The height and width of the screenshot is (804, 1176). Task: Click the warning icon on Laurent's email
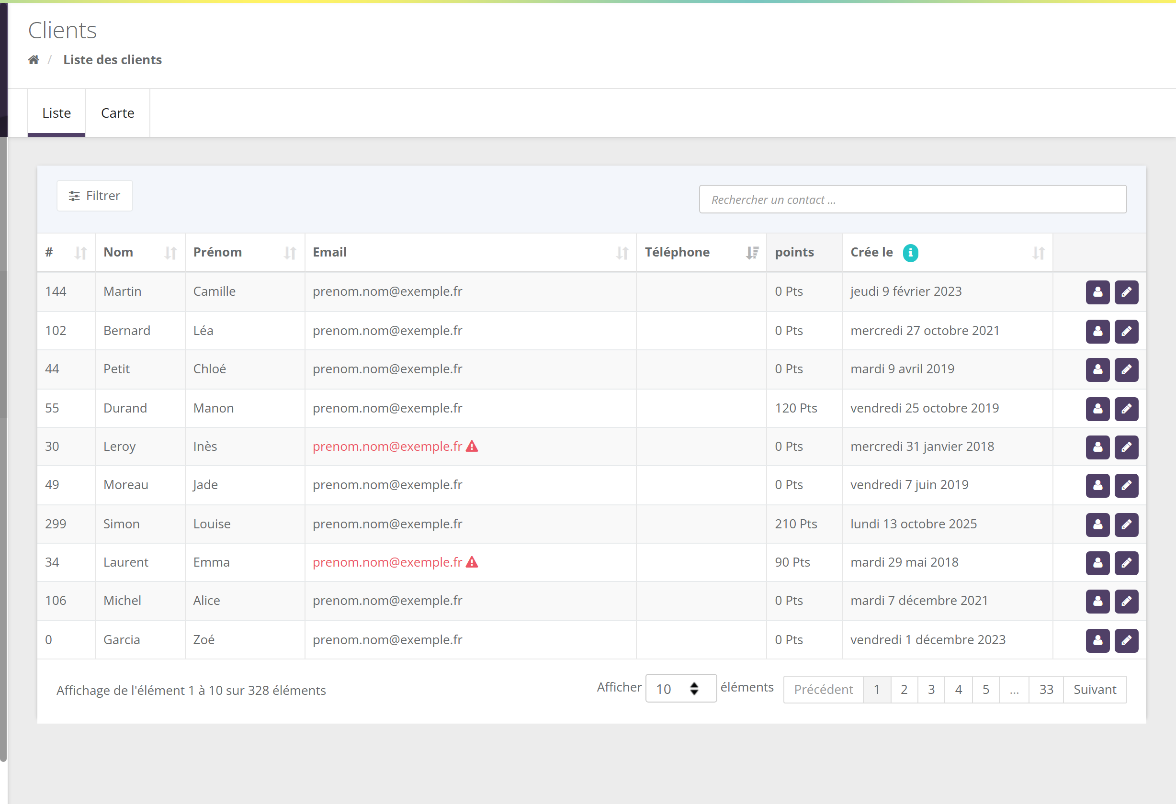[472, 562]
